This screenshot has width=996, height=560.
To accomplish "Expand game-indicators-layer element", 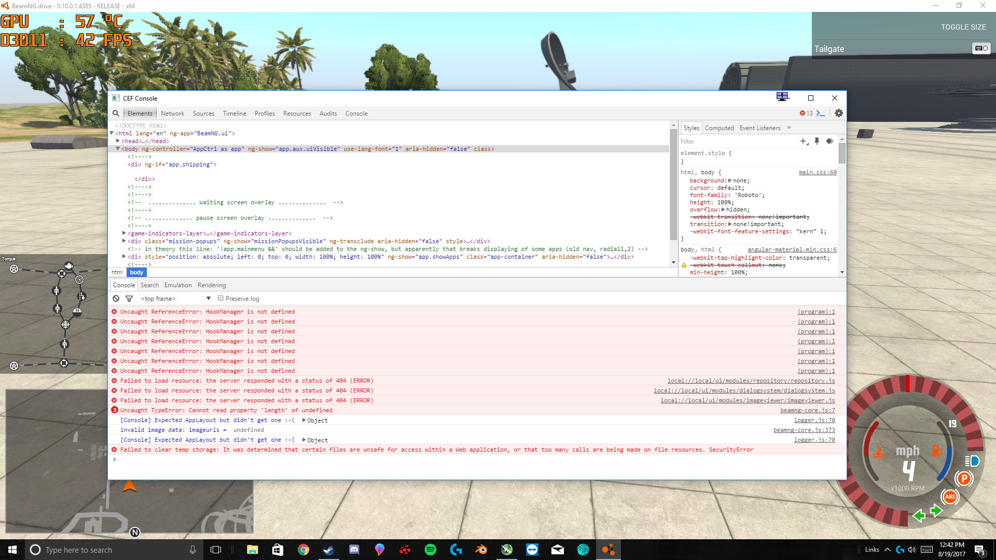I will click(124, 233).
